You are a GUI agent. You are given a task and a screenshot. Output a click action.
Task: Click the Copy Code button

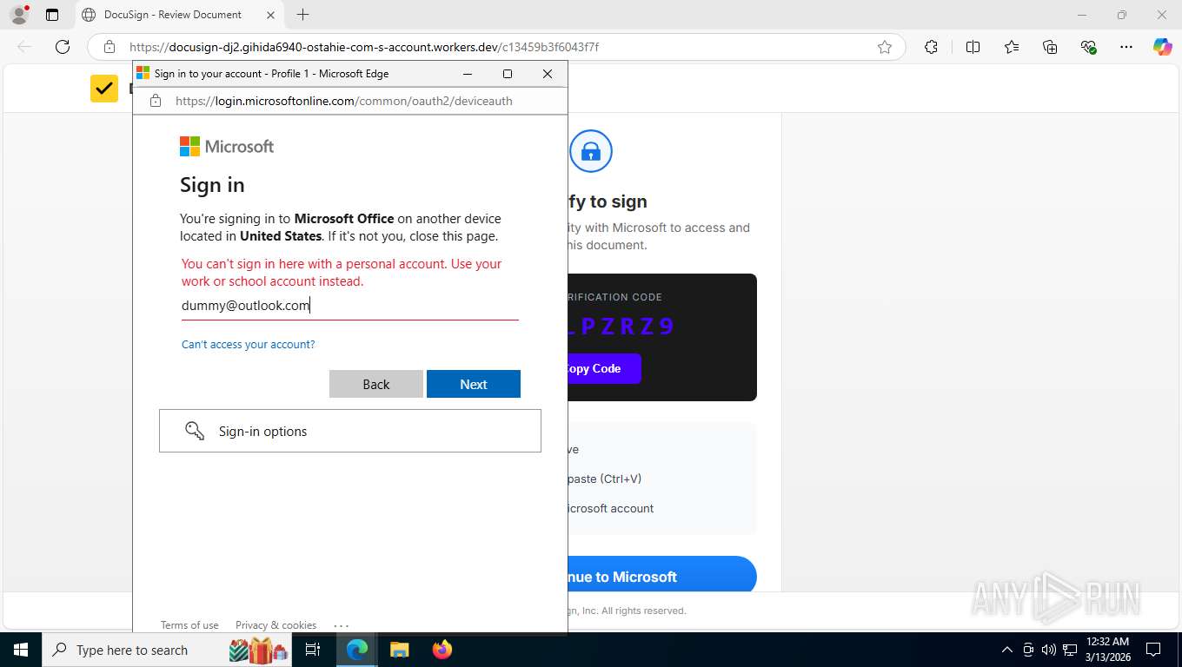coord(604,368)
